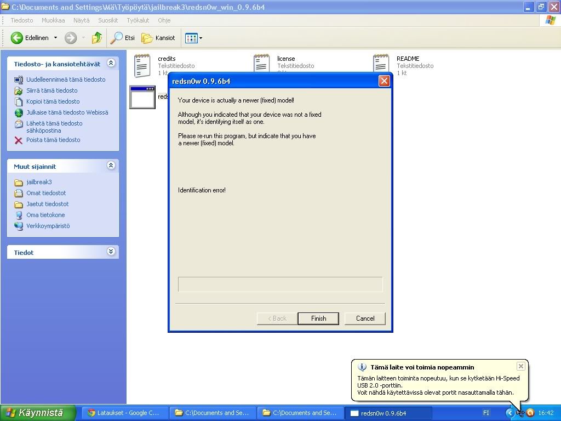Click the USB device tray icon
Image resolution: width=561 pixels, height=421 pixels.
click(520, 413)
